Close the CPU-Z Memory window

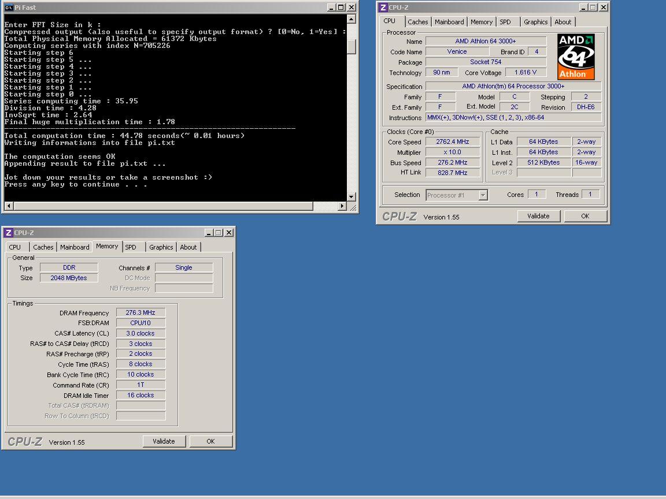[229, 233]
